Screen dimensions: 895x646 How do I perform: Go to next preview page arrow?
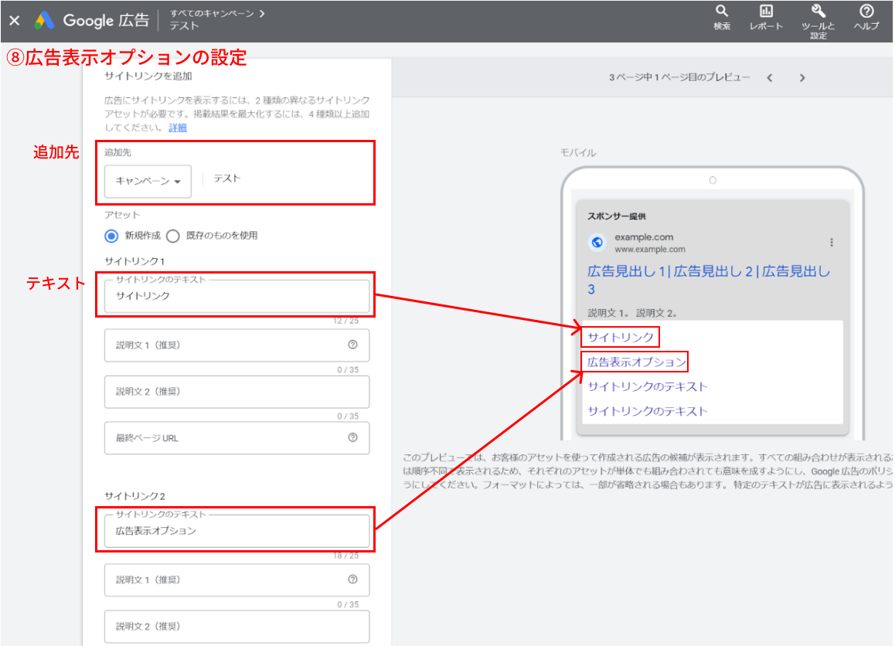802,77
